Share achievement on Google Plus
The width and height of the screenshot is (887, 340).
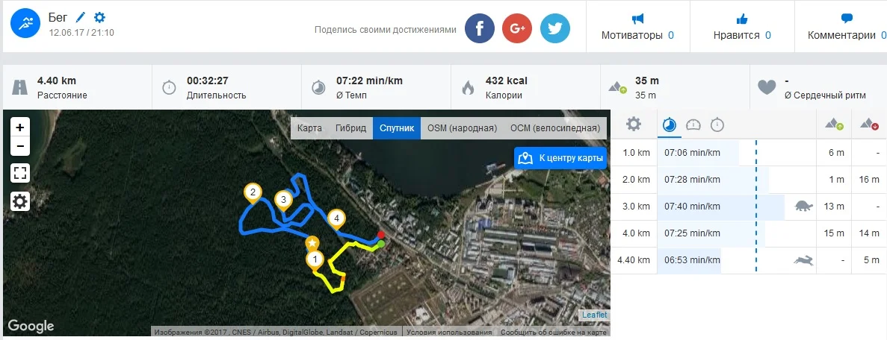tap(517, 28)
